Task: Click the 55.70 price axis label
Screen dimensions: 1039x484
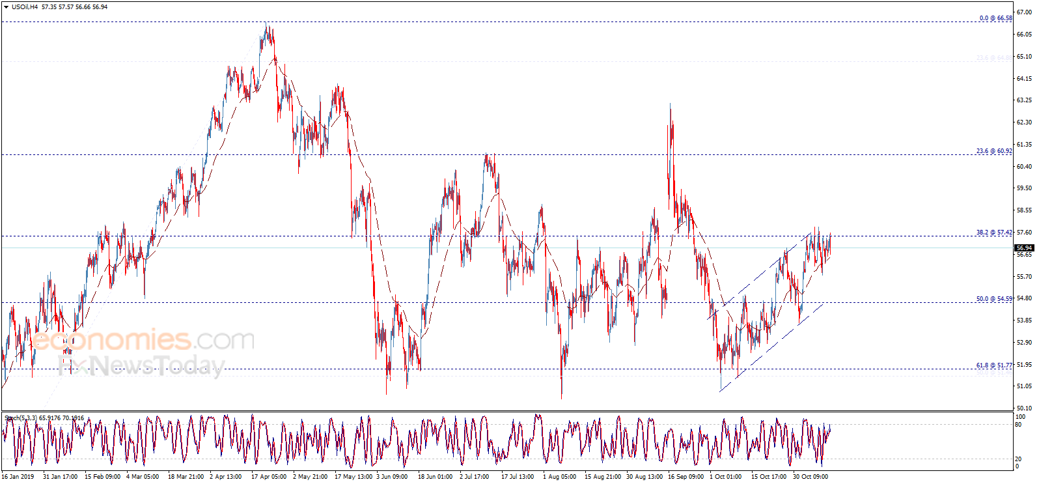Action: pos(1024,277)
